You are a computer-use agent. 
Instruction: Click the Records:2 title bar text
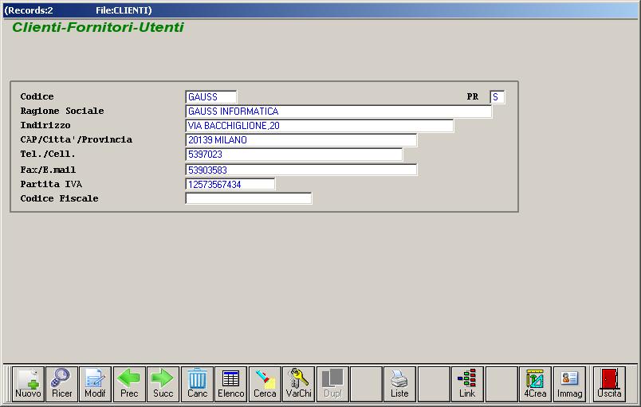(29, 10)
